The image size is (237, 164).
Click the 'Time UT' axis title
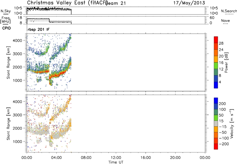coord(116,162)
